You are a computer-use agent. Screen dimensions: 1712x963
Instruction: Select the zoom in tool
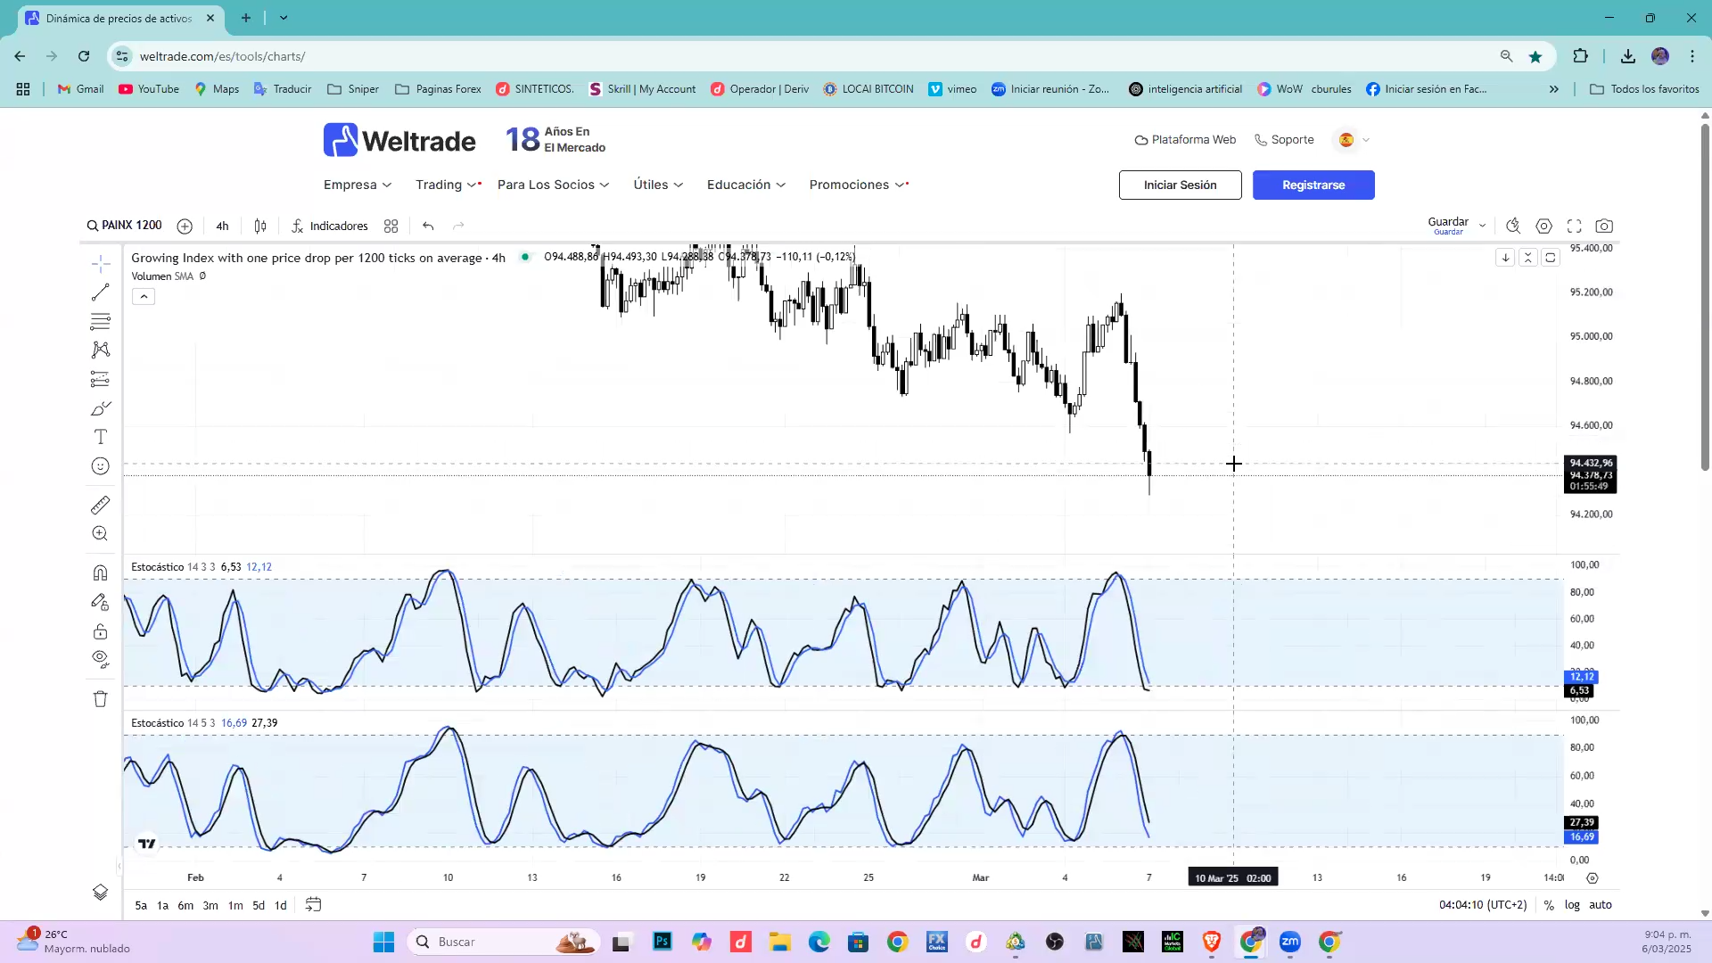(100, 534)
